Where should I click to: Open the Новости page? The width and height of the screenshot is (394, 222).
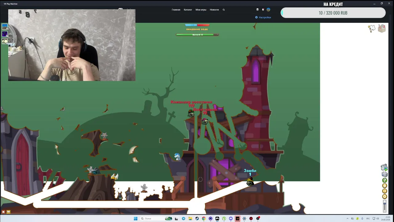pos(214,10)
